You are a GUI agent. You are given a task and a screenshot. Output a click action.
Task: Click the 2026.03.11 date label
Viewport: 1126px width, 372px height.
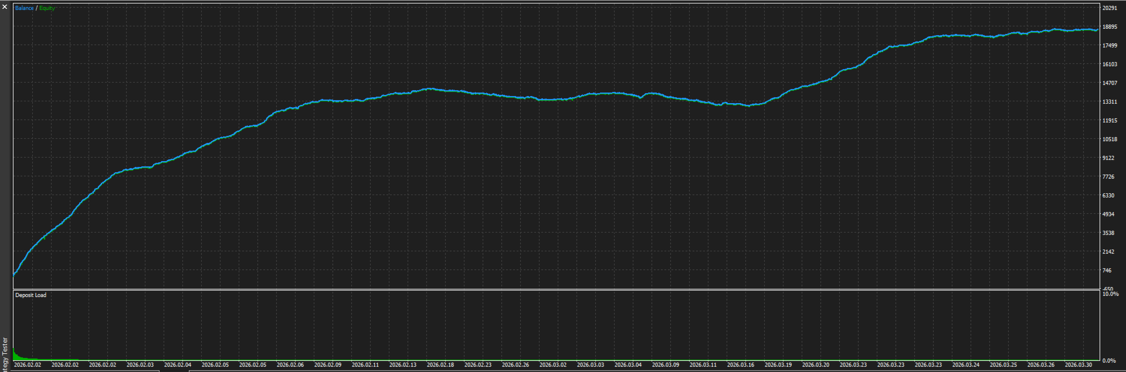(703, 365)
